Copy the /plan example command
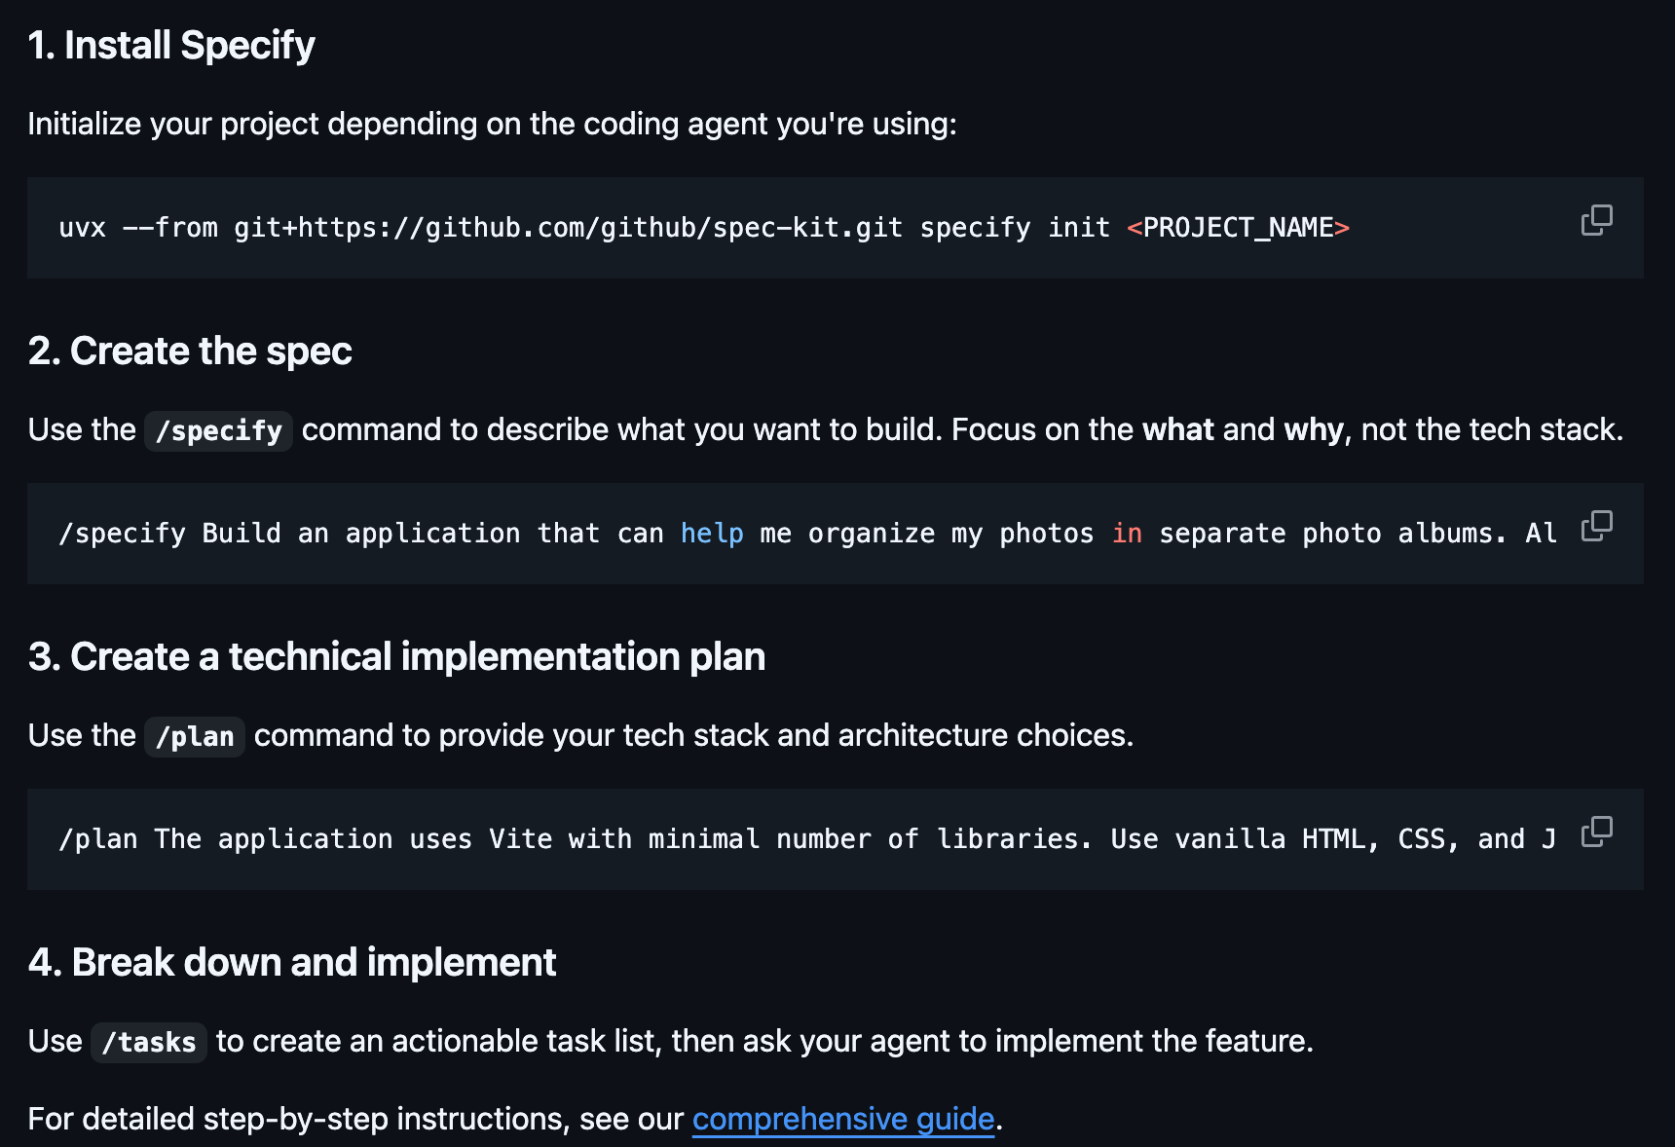The image size is (1675, 1147). point(1596,832)
